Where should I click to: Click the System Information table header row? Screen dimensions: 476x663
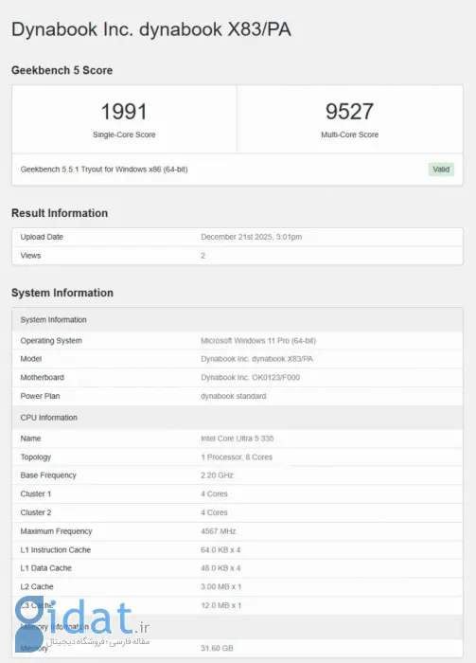coord(238,320)
